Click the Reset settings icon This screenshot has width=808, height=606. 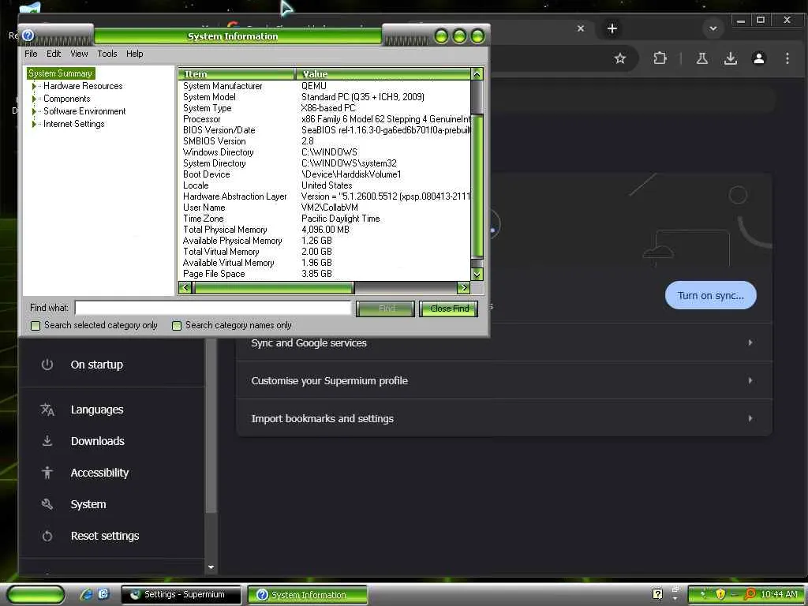click(47, 536)
